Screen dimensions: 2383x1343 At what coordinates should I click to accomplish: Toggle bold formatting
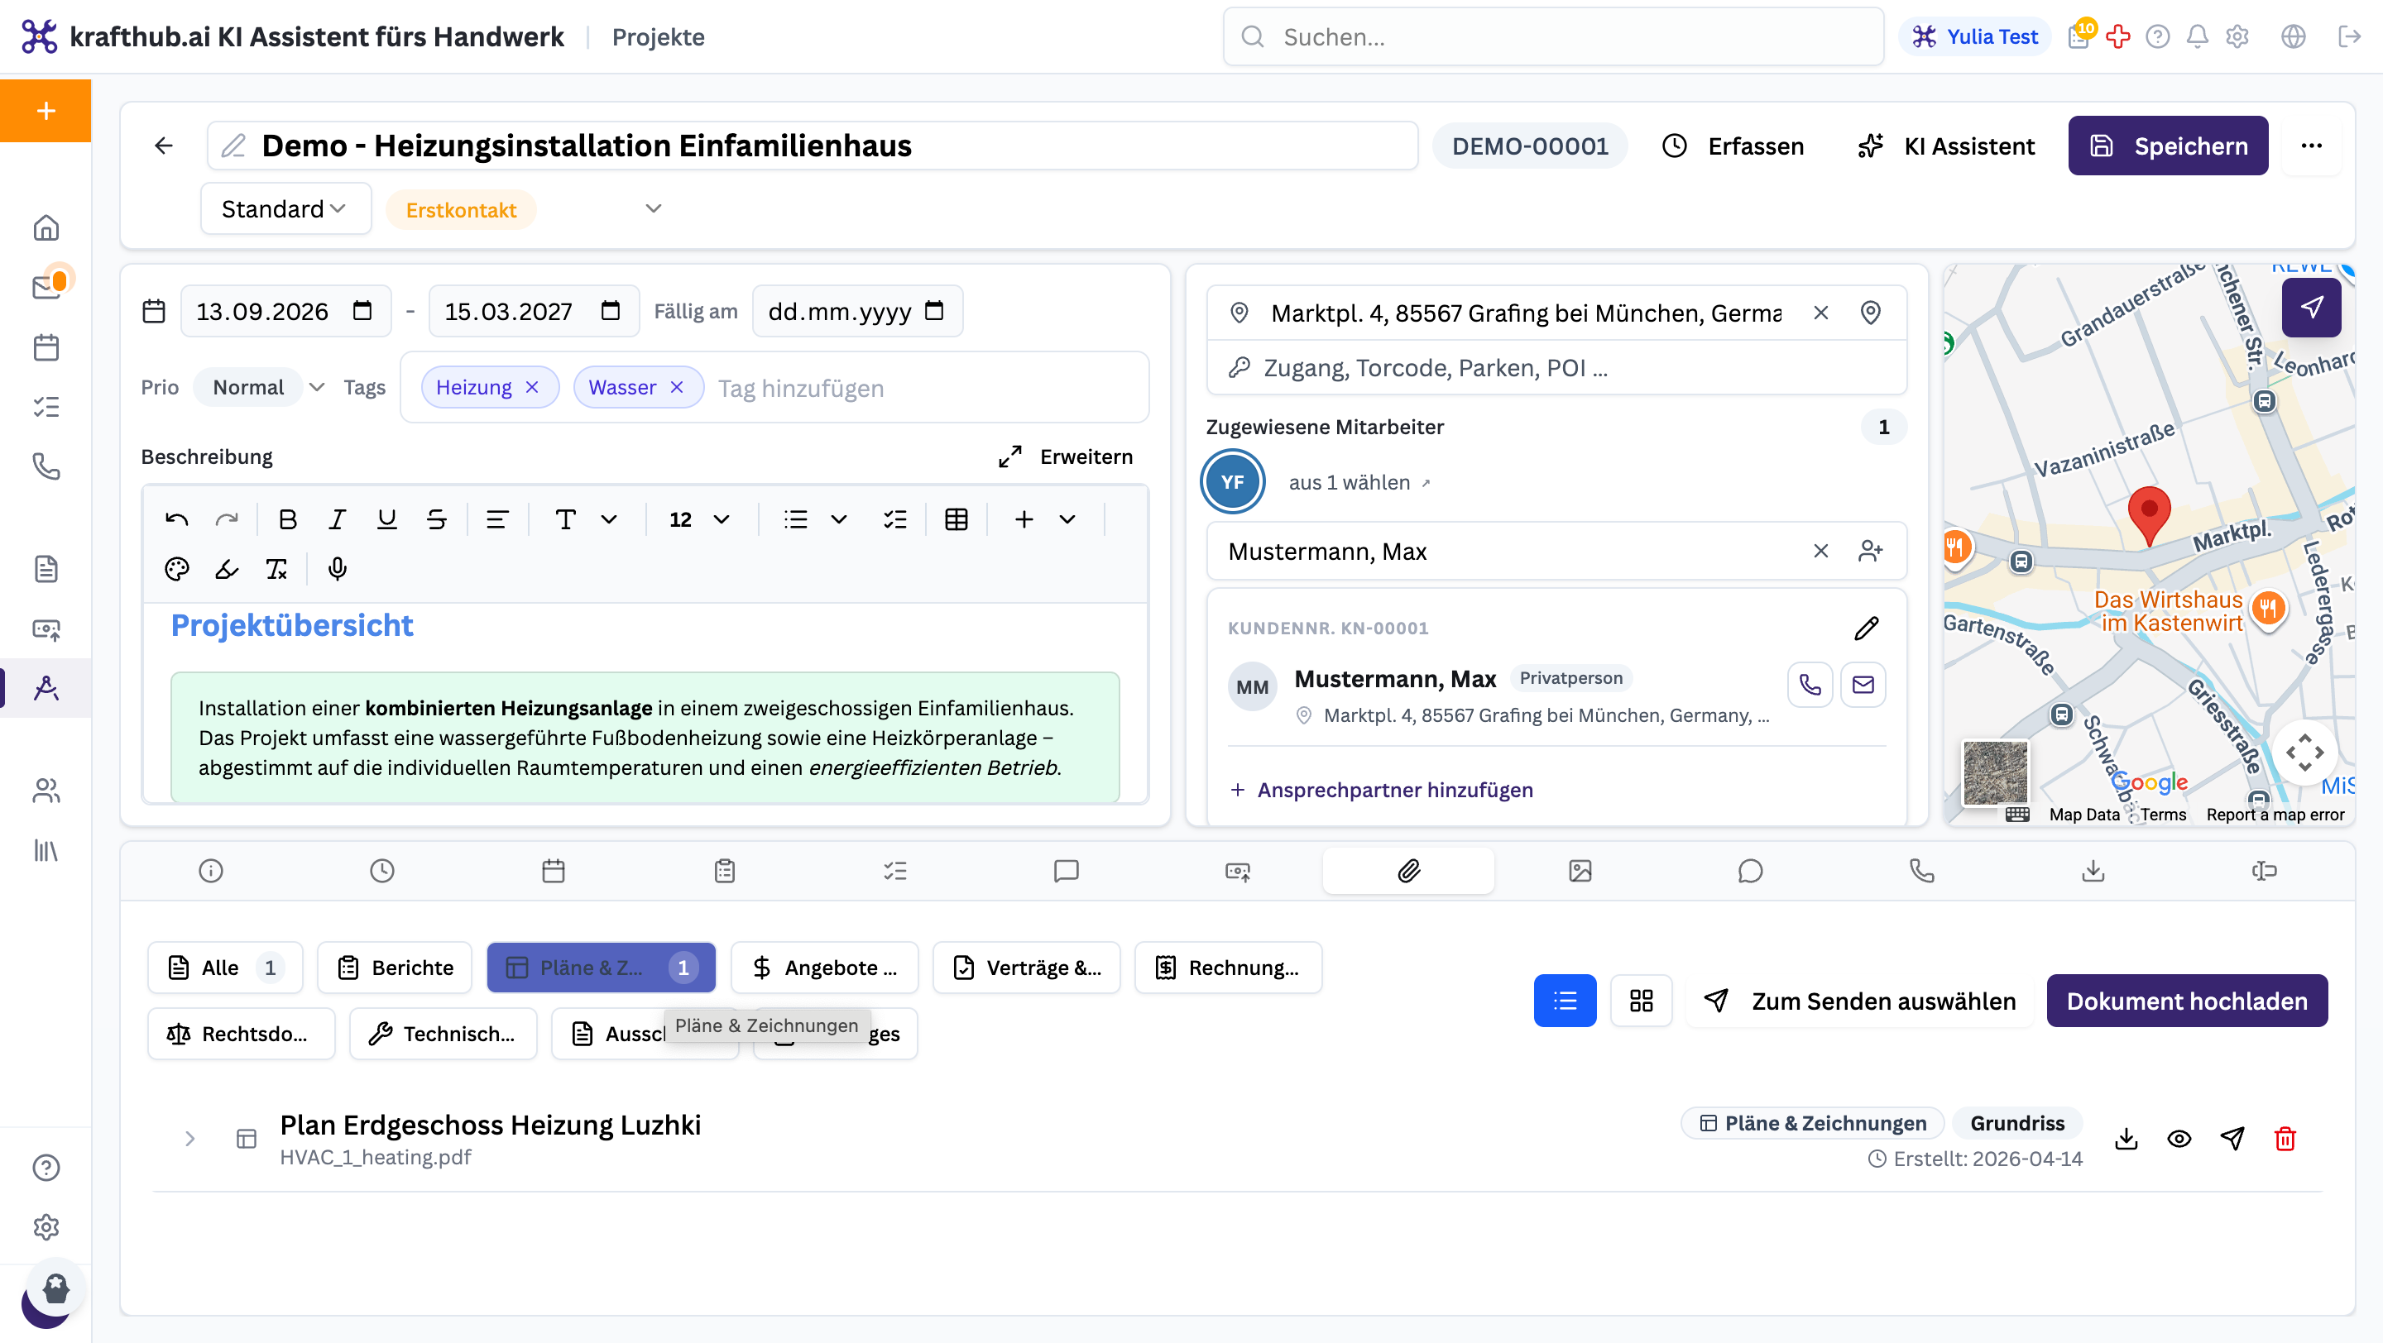(x=288, y=519)
